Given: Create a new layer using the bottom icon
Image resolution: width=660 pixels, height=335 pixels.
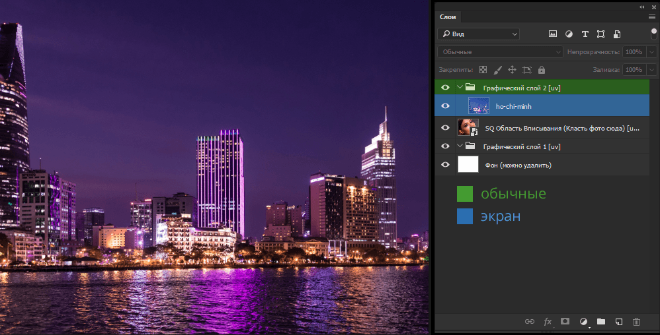Looking at the screenshot, I should [x=618, y=321].
